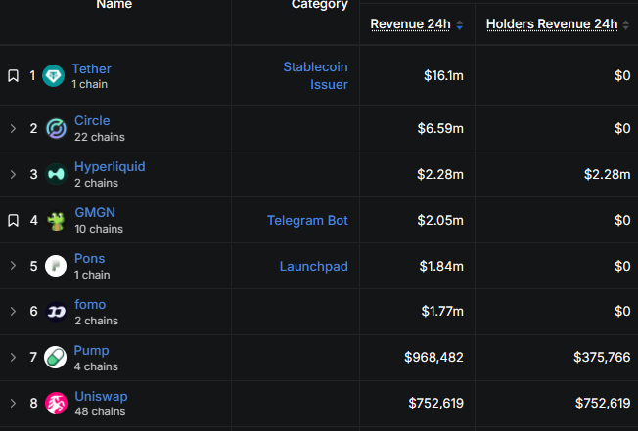Open the Launchpad category link
Viewport: 638px width, 431px height.
click(314, 267)
